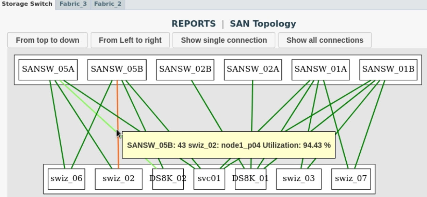
Task: Click the swiz_07 storage node
Action: coord(351,179)
